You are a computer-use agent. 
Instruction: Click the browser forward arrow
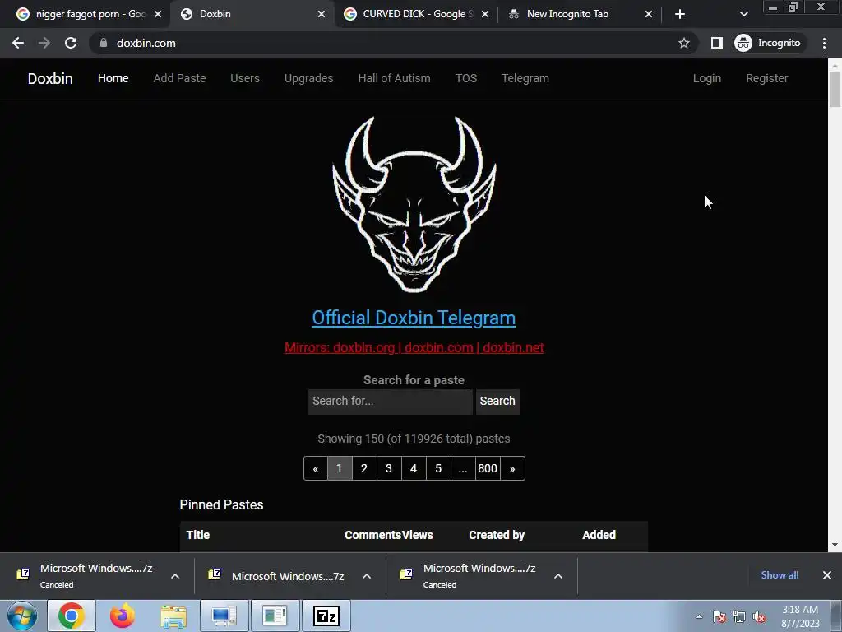pos(44,43)
